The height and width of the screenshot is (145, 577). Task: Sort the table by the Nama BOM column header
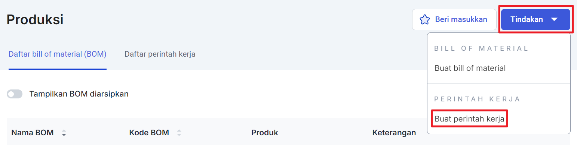(x=33, y=133)
